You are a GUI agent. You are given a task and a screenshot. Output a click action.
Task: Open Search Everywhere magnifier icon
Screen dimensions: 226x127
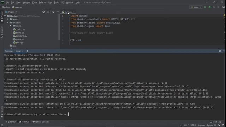click(x=224, y=7)
